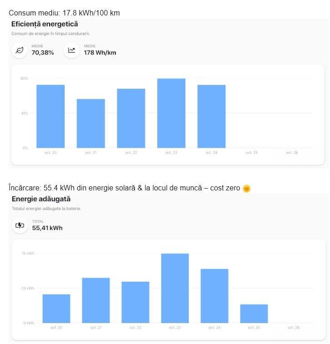The height and width of the screenshot is (344, 330).
Task: Click the battery charging icon beside 55,41 kWh
Action: [x=20, y=225]
